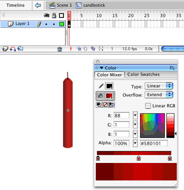Viewport: 184px width, 190px height.
Task: Select the left gradient color stop
Action: [98, 158]
